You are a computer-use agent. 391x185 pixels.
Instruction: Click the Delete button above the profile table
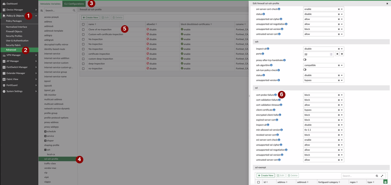117,17
